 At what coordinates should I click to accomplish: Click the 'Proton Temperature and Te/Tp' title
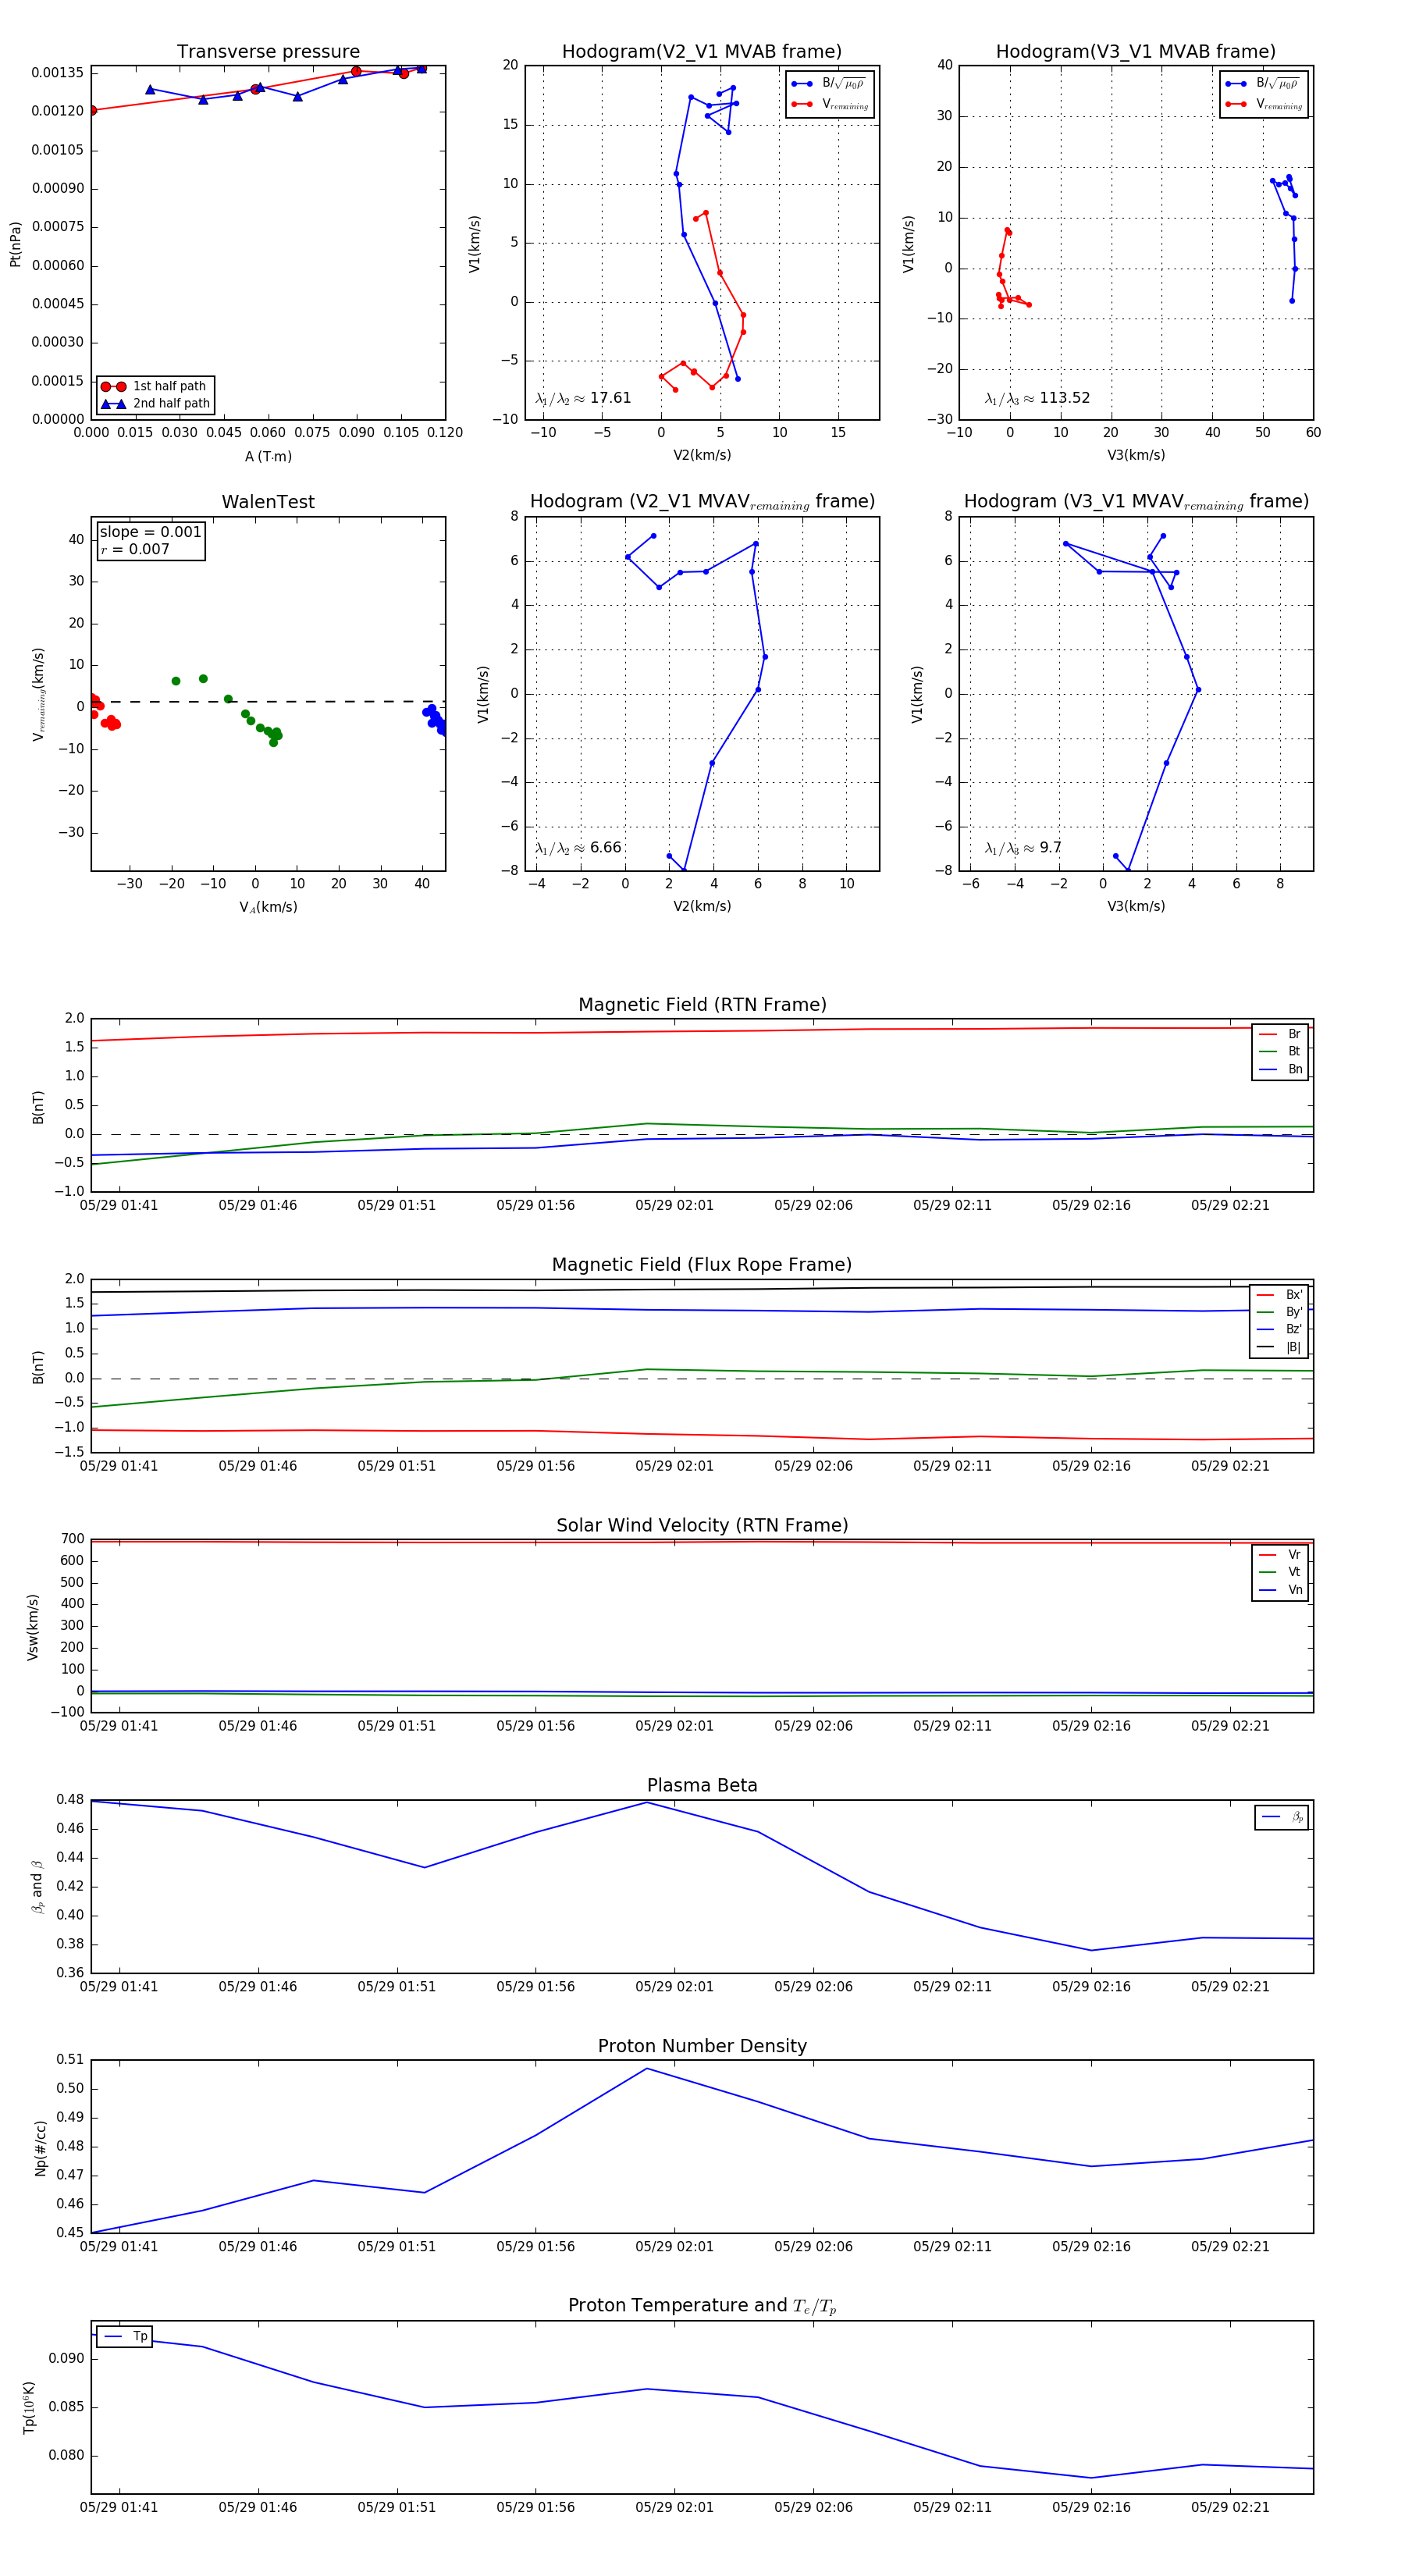[x=702, y=2306]
